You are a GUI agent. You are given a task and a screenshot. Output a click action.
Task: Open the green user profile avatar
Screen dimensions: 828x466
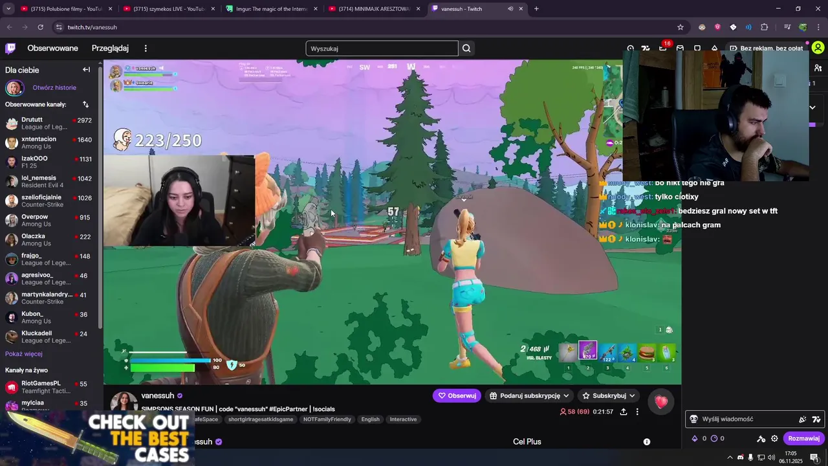click(818, 48)
